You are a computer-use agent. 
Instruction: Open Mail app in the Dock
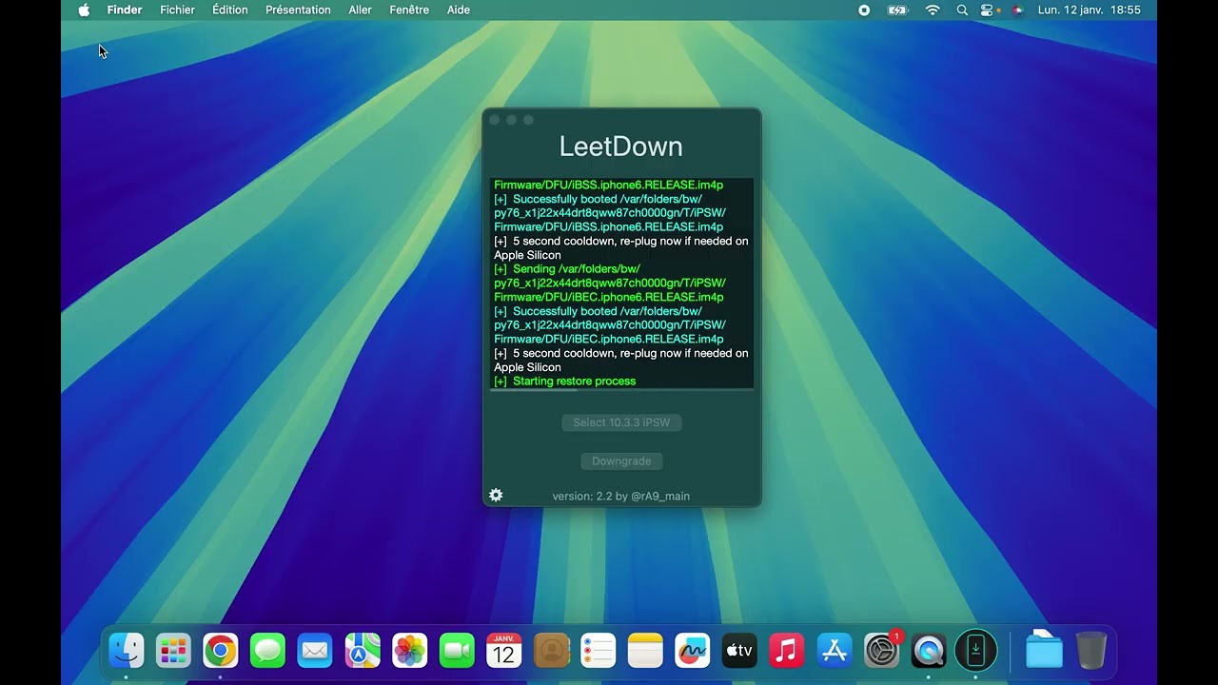tap(315, 651)
